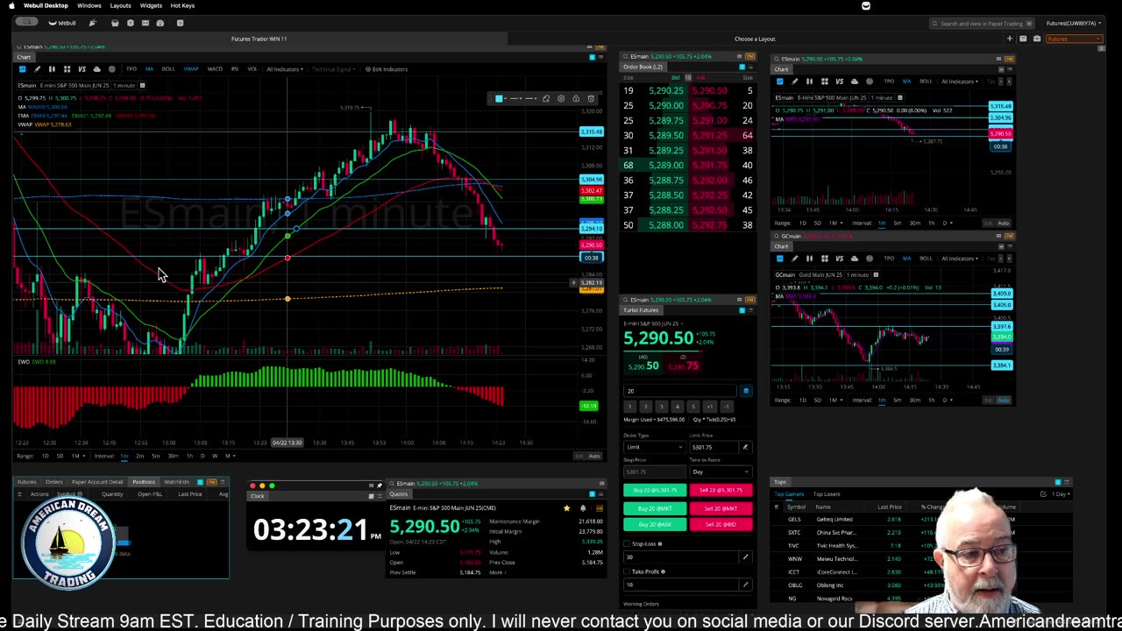1122x631 pixels.
Task: Click the plus add widget icon in top bar
Action: (x=1010, y=39)
